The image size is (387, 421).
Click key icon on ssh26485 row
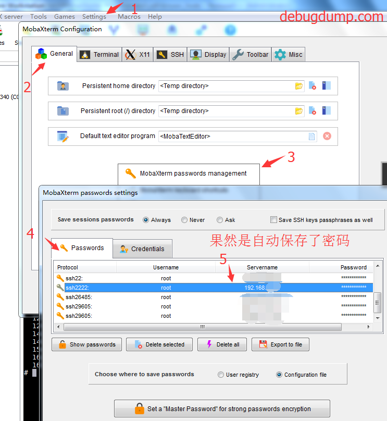[x=60, y=296]
